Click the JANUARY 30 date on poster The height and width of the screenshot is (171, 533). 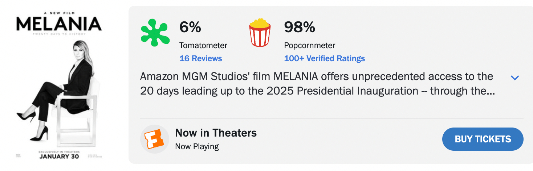click(59, 157)
